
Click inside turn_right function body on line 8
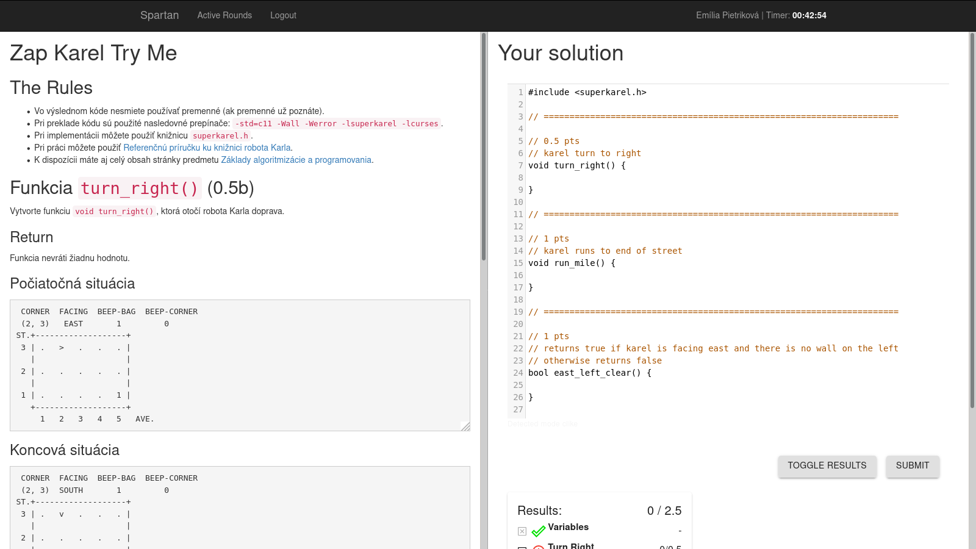738,178
